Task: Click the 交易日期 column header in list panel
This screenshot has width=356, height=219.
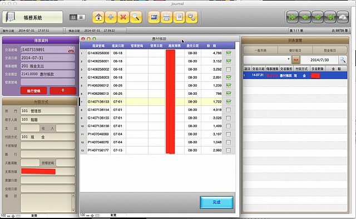Action: click(x=258, y=69)
